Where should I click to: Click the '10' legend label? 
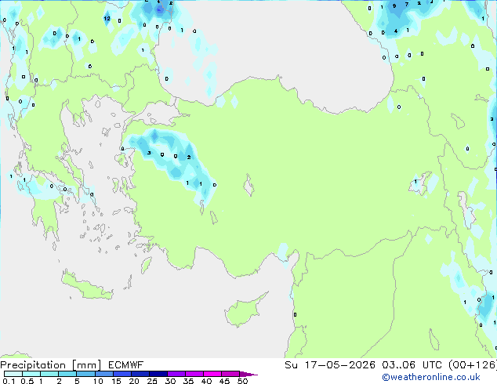point(98,381)
